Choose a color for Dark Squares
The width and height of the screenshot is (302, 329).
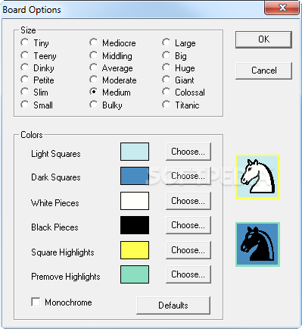(x=188, y=176)
